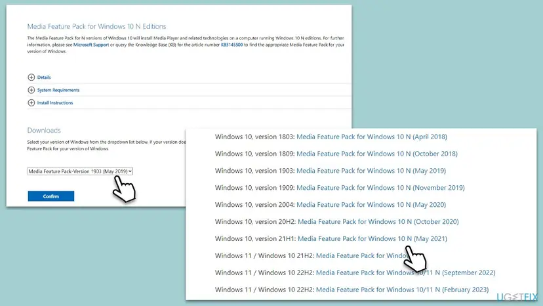Open the Details section label
Image resolution: width=543 pixels, height=306 pixels.
pyautogui.click(x=44, y=77)
